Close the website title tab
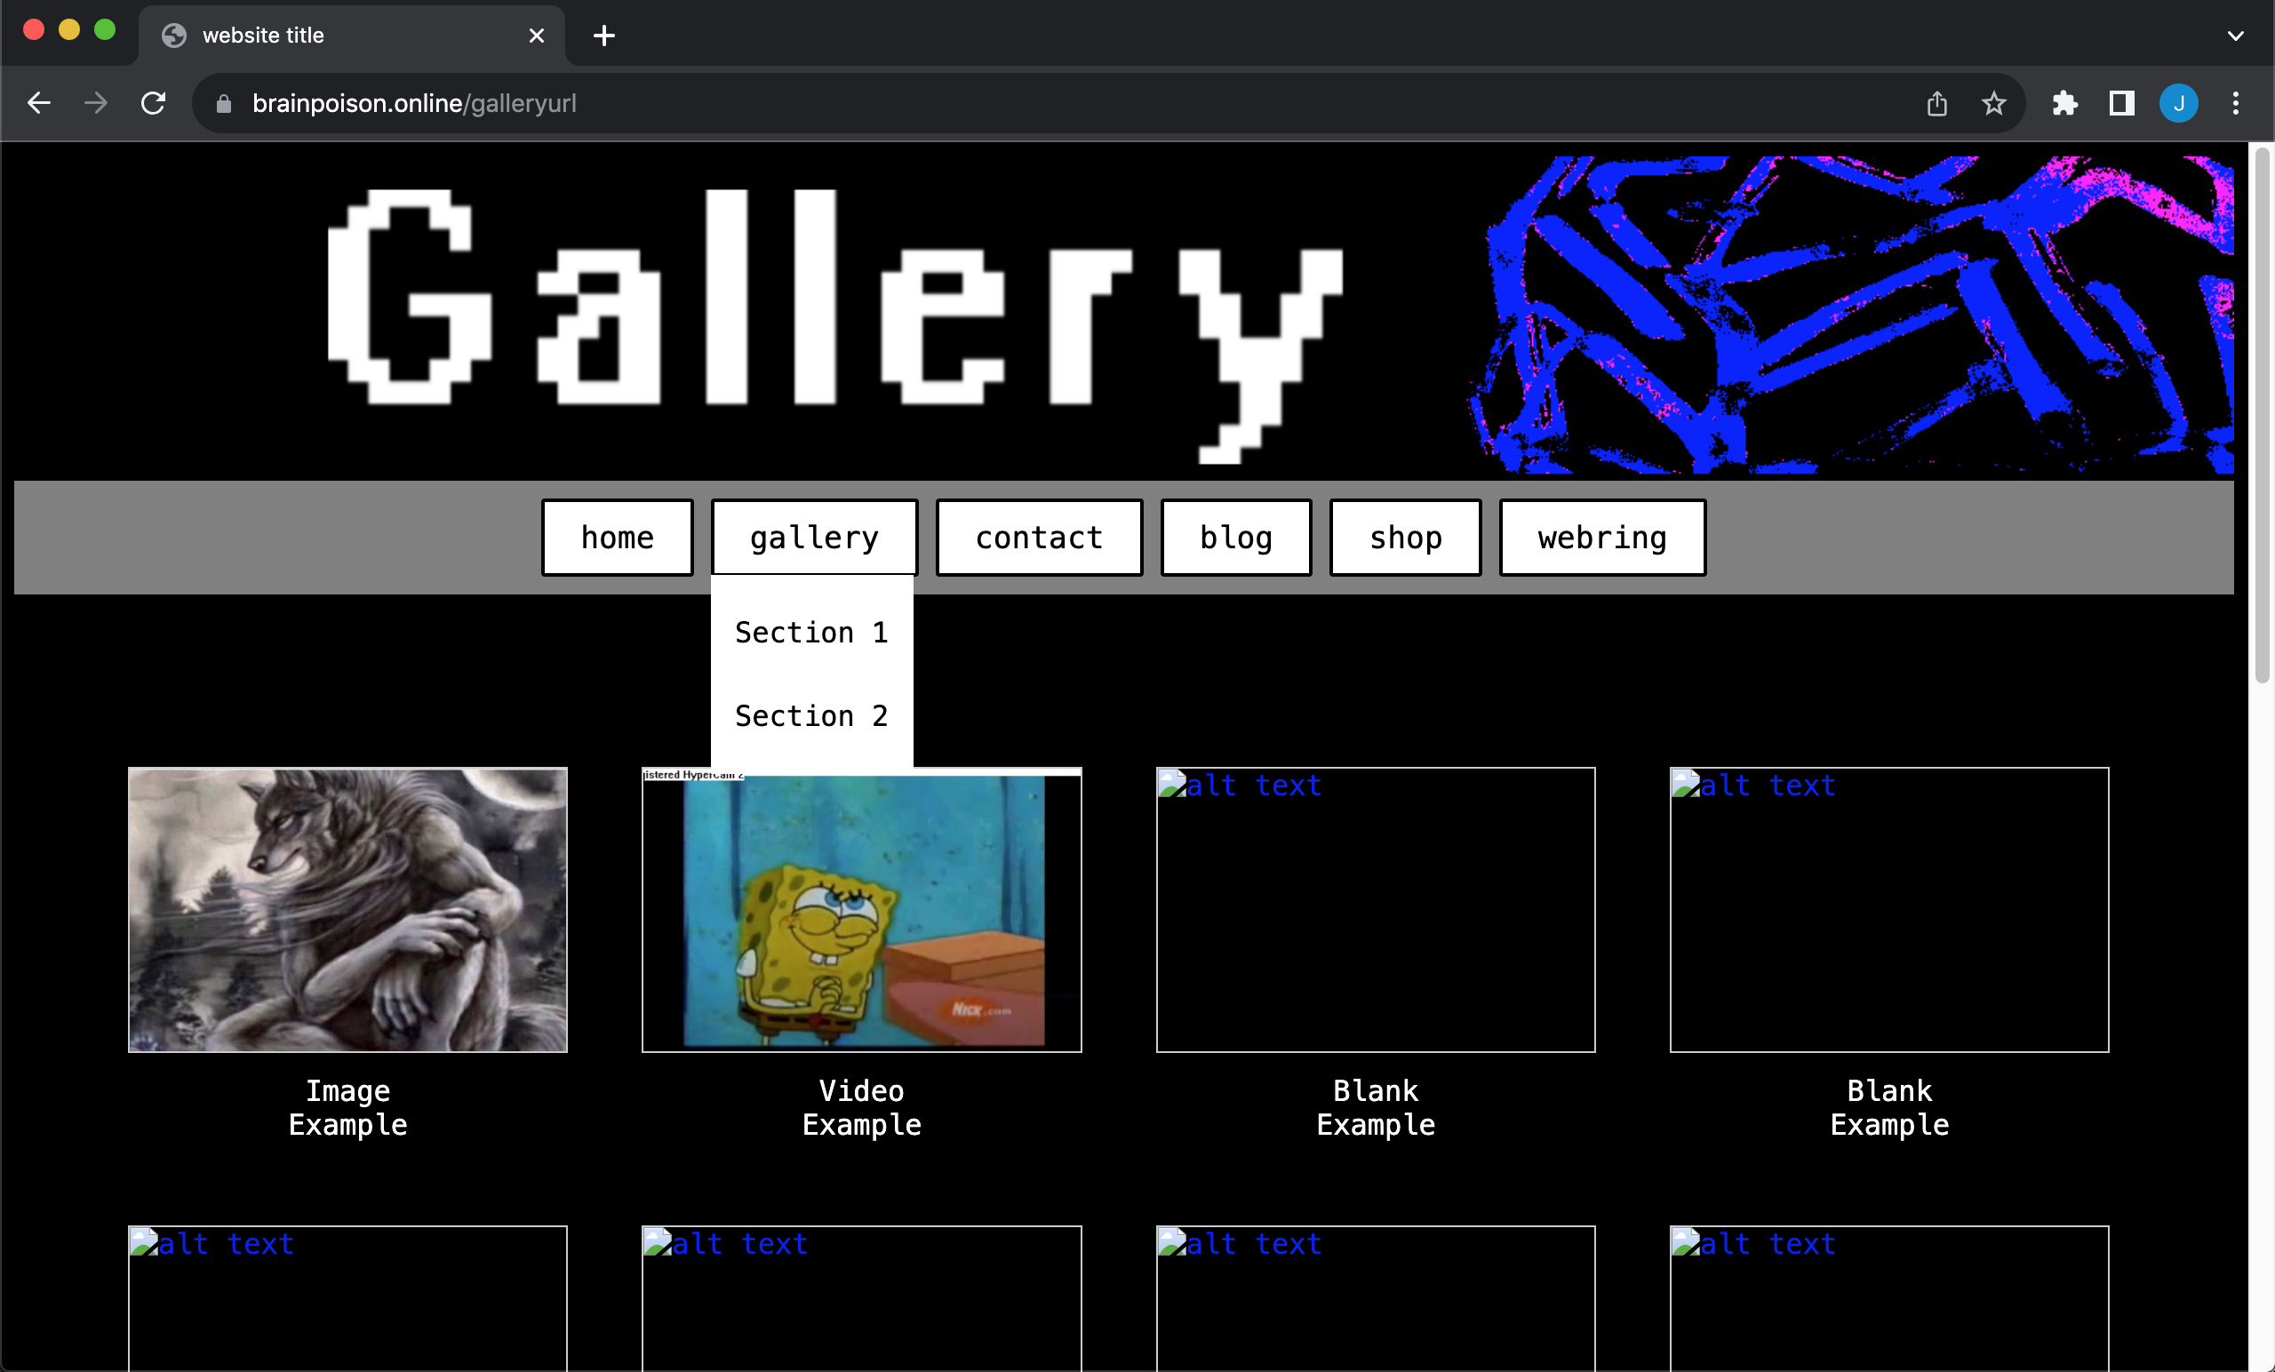 coord(537,36)
